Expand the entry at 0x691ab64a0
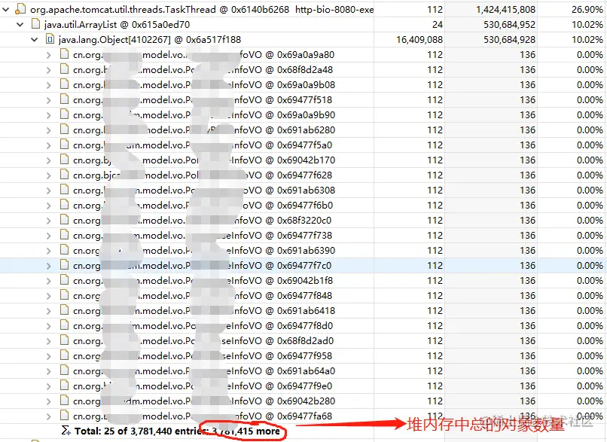 [x=49, y=371]
